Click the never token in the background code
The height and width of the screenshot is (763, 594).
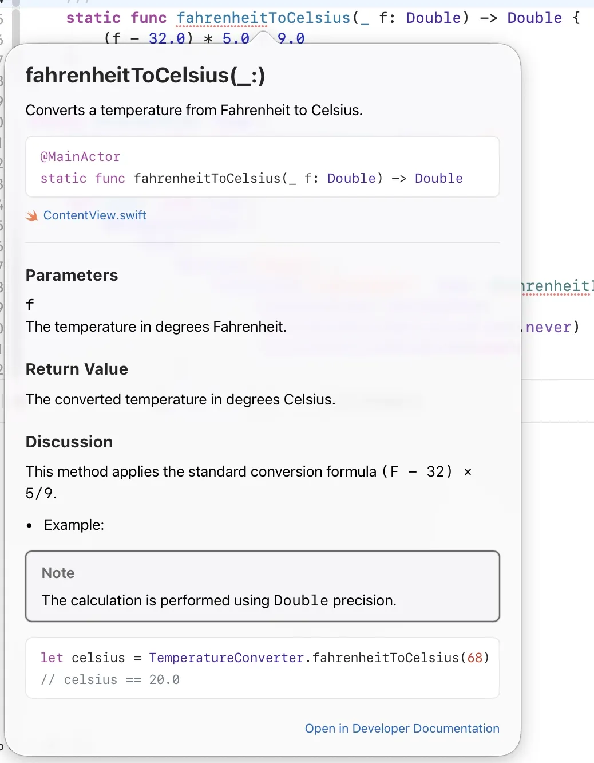[549, 327]
